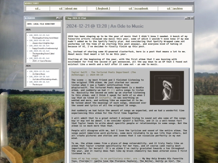Open 'The first post' log entry
This screenshot has height=163, width=218.
pos(38,85)
